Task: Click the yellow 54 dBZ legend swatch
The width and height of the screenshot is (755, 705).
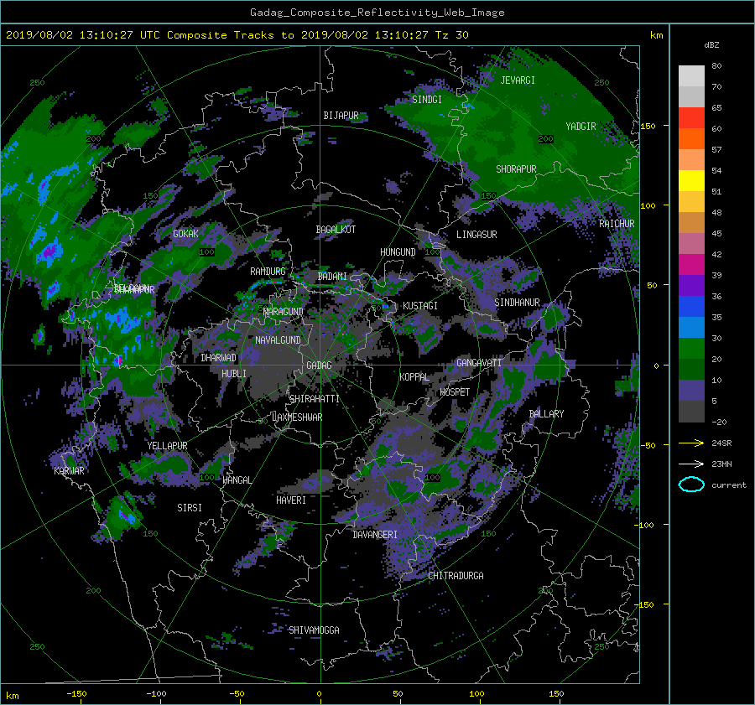Action: (x=691, y=180)
